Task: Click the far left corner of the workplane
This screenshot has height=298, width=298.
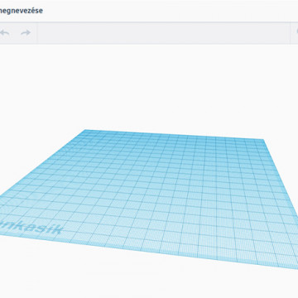Action: [84, 130]
